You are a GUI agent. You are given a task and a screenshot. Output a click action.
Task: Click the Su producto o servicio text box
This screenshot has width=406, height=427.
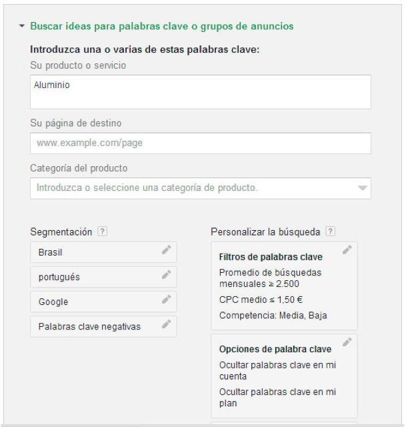pos(200,92)
